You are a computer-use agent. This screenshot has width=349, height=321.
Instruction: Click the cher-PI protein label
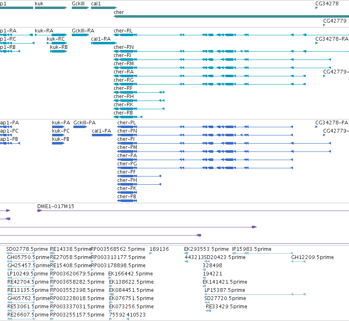coord(126,139)
